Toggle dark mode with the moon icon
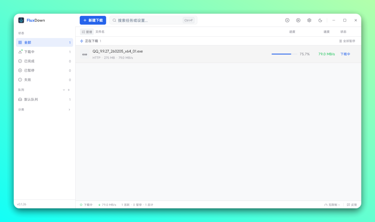Image resolution: width=375 pixels, height=222 pixels. [x=320, y=20]
